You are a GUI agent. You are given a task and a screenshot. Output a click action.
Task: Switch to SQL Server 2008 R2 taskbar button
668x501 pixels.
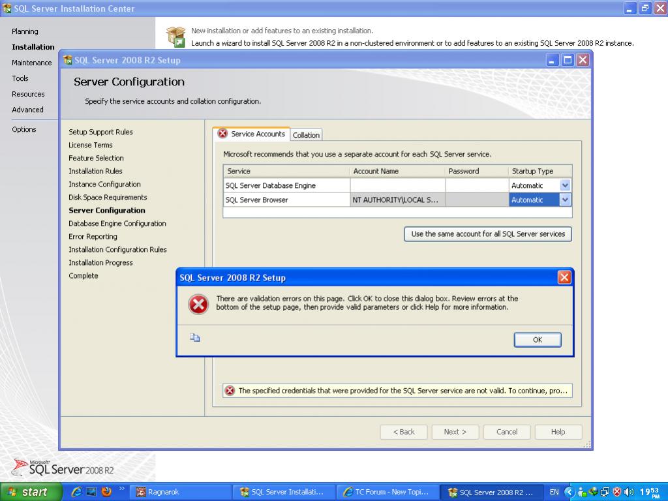coord(492,492)
